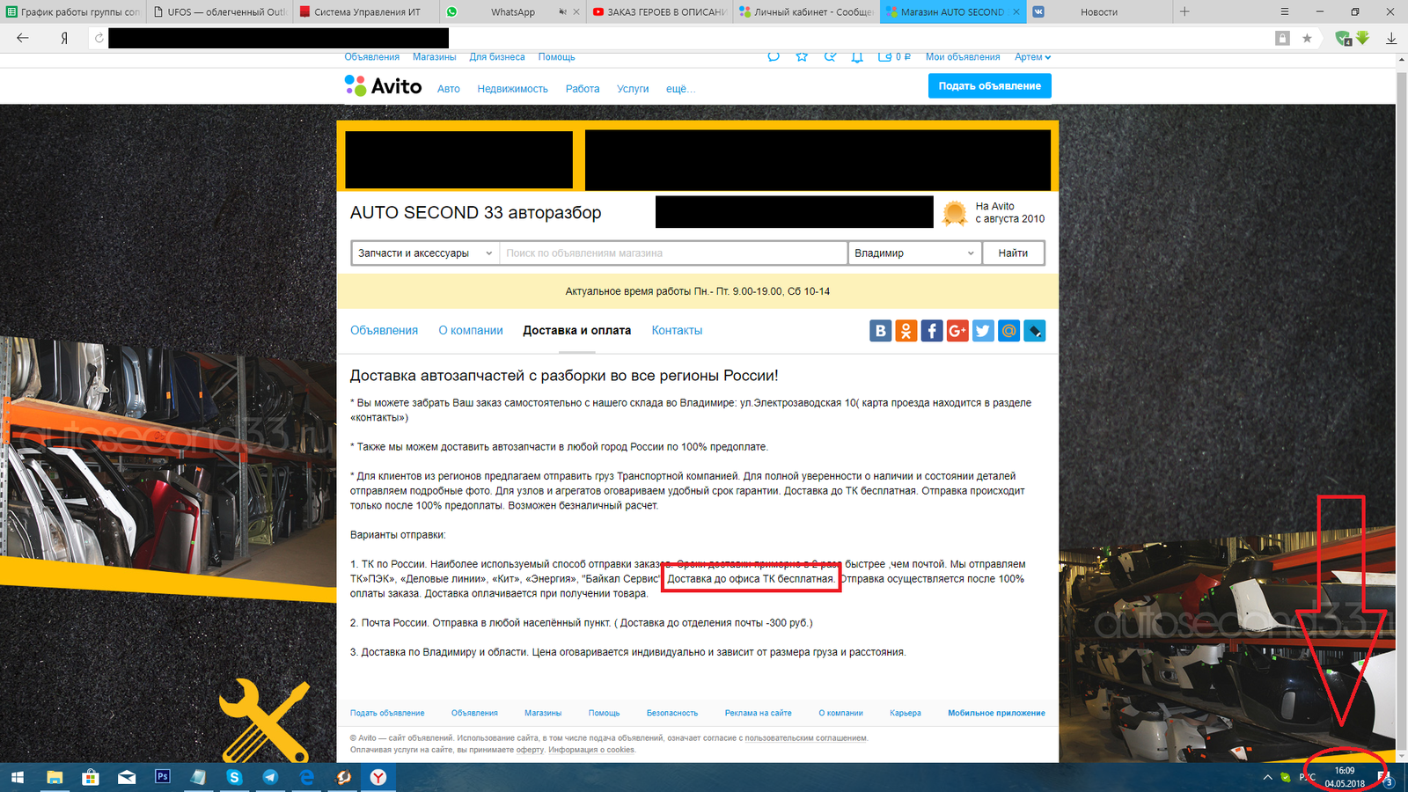Viewport: 1408px width, 792px height.
Task: Switch to the О компании store tab
Action: 471,331
